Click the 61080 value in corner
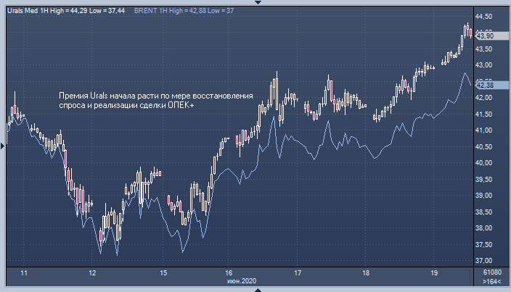Image resolution: width=511 pixels, height=292 pixels. (x=491, y=272)
